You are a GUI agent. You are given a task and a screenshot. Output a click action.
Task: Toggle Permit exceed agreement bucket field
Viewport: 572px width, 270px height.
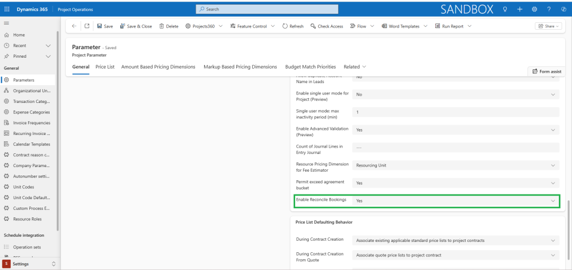455,183
